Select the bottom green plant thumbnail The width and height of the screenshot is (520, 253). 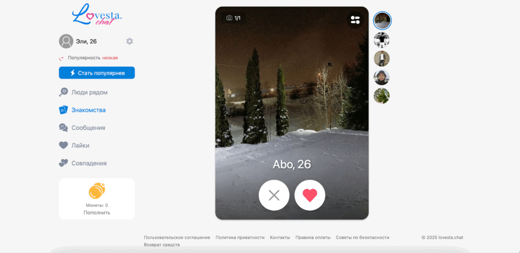(382, 96)
